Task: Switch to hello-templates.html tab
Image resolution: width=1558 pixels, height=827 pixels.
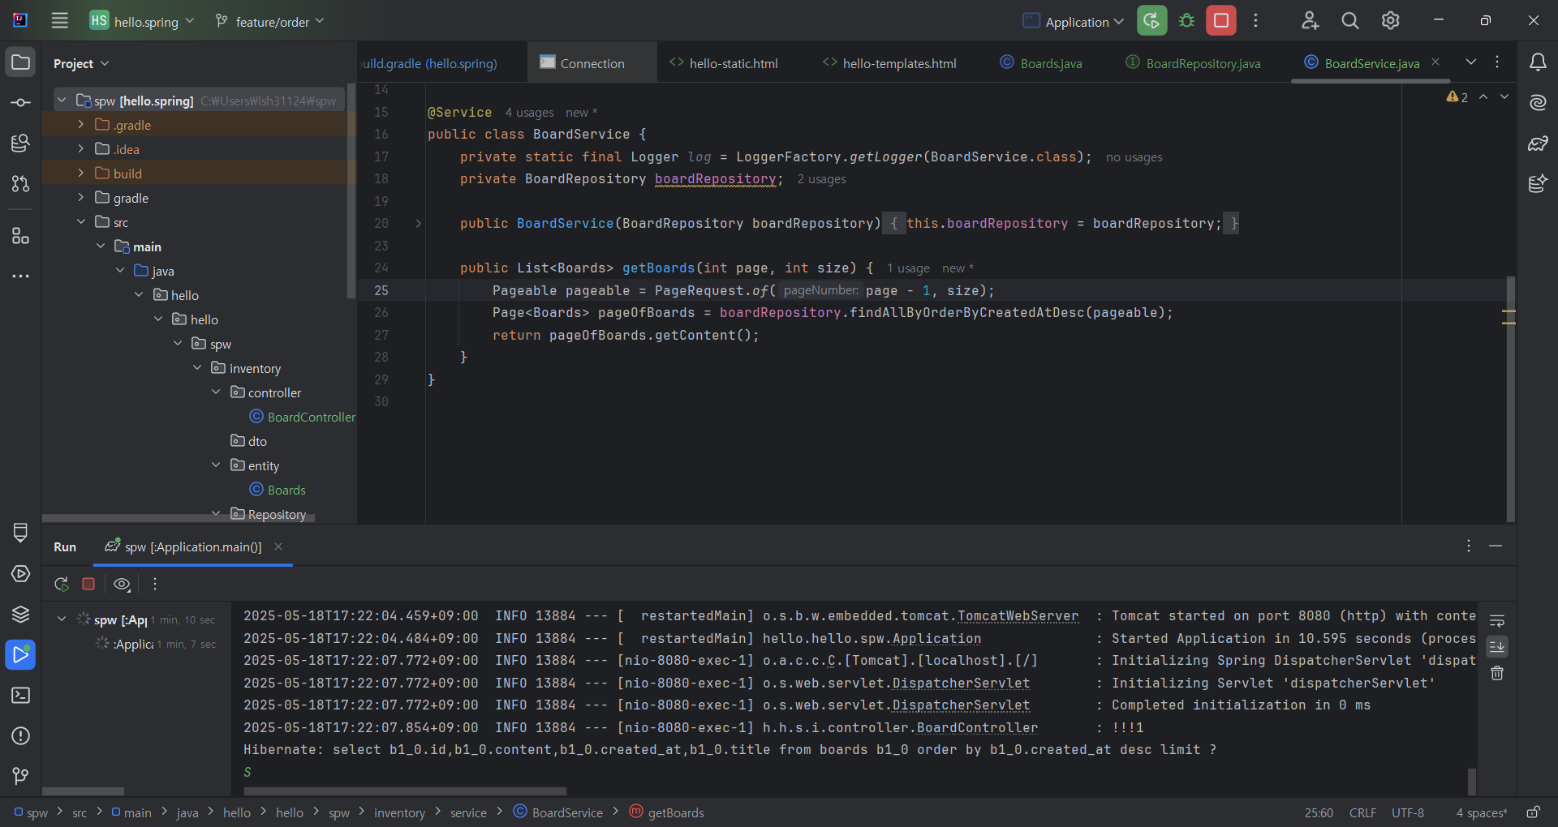Action: tap(889, 63)
